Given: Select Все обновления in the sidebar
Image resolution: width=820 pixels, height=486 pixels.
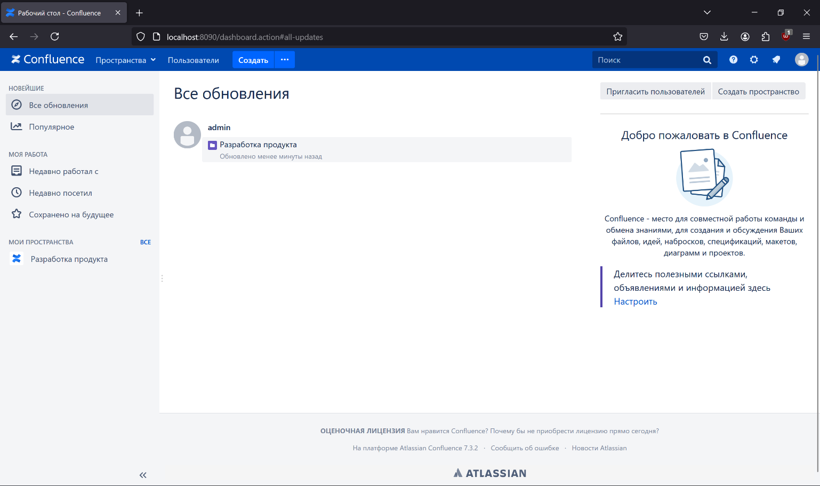Looking at the screenshot, I should 79,105.
